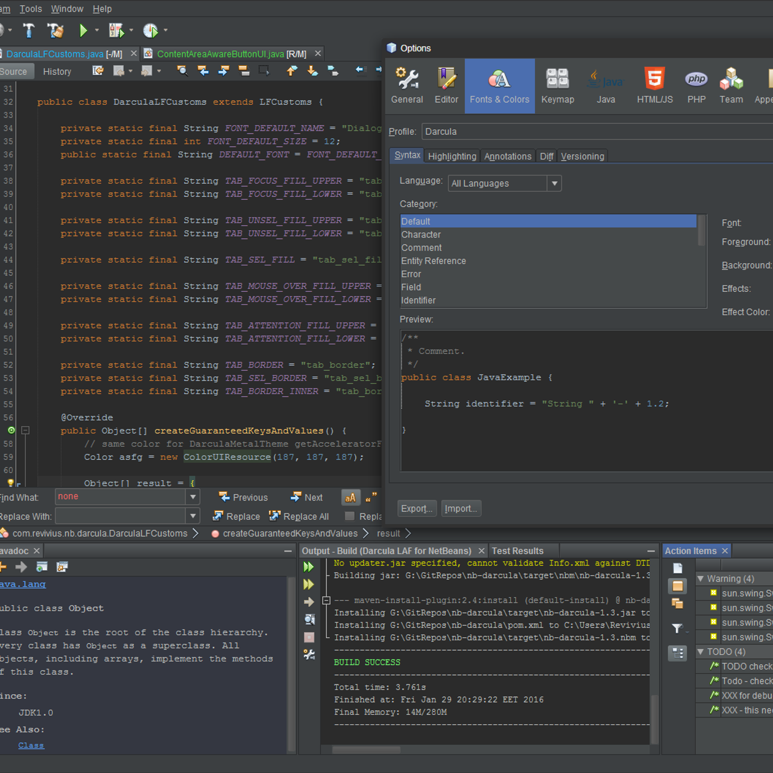
Task: Select Comment in the Category list
Action: pos(548,247)
